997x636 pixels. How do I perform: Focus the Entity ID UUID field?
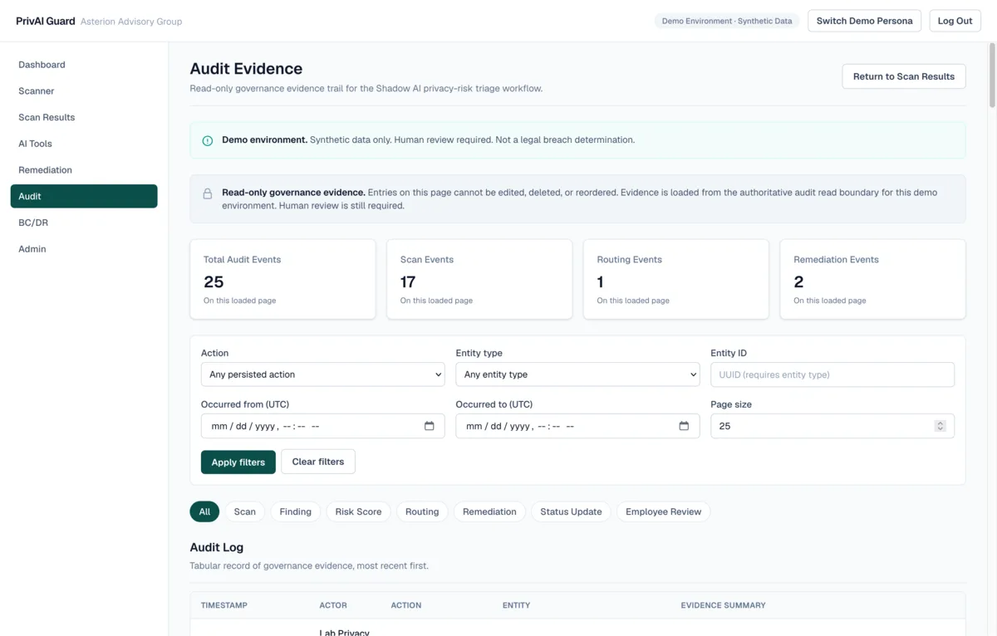coord(832,374)
